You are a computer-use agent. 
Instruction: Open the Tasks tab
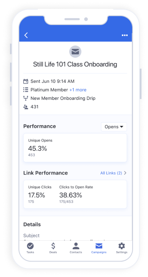30,248
